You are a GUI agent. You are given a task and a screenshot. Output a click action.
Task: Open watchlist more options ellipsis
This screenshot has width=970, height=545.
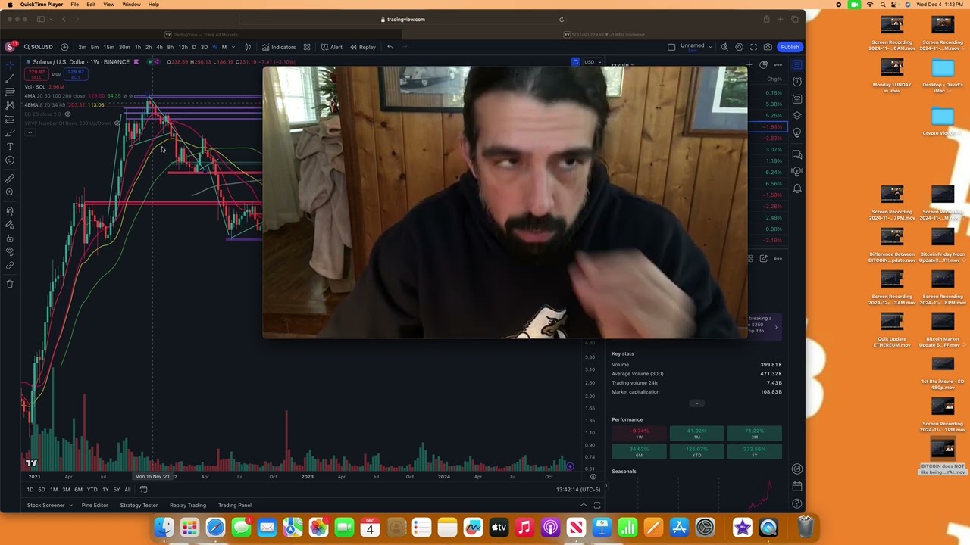pyautogui.click(x=778, y=65)
